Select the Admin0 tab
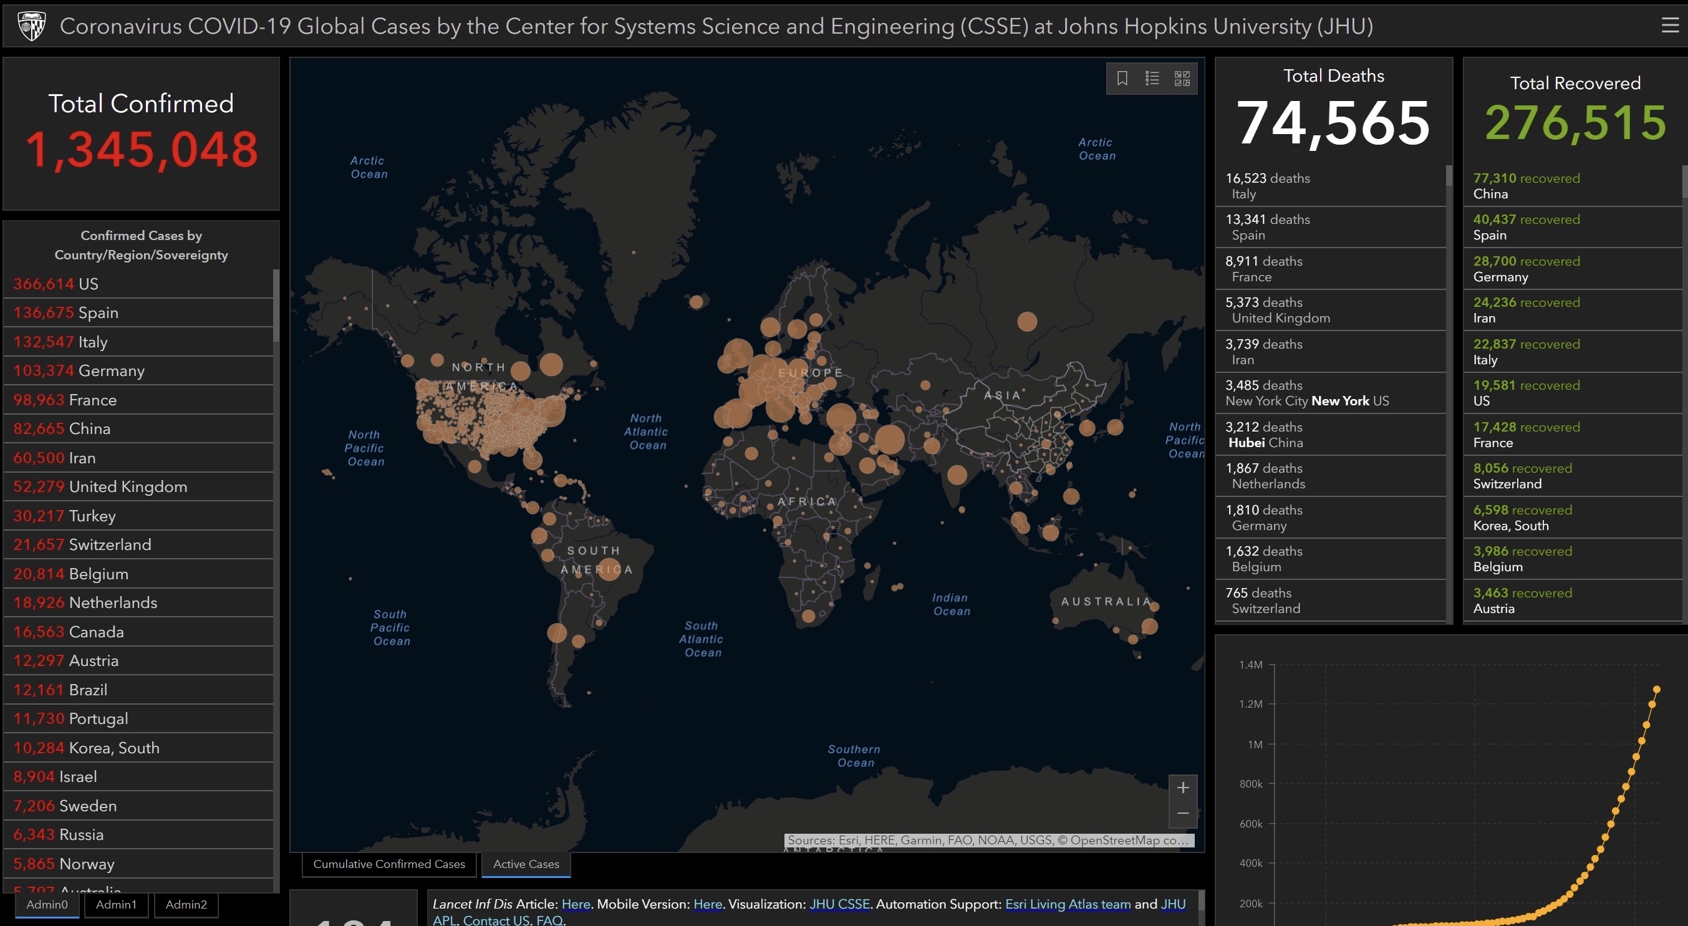 click(x=47, y=904)
